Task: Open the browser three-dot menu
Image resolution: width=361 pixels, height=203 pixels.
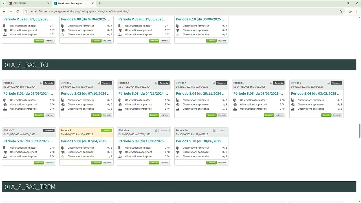Action: (357, 11)
